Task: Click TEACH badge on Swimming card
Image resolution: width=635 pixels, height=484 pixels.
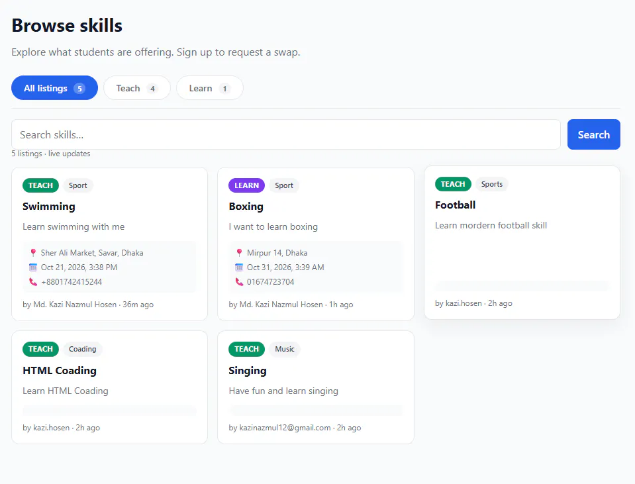Action: click(x=40, y=185)
